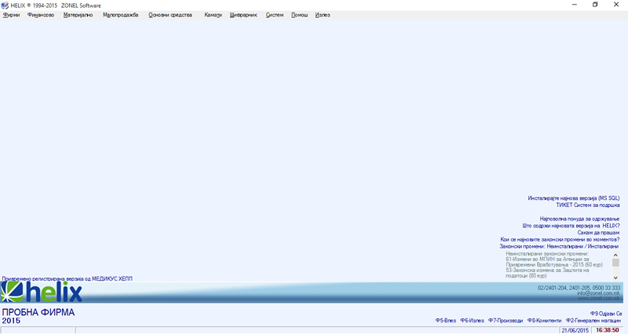Click the clock 16:38:50 in status bar

(608, 330)
